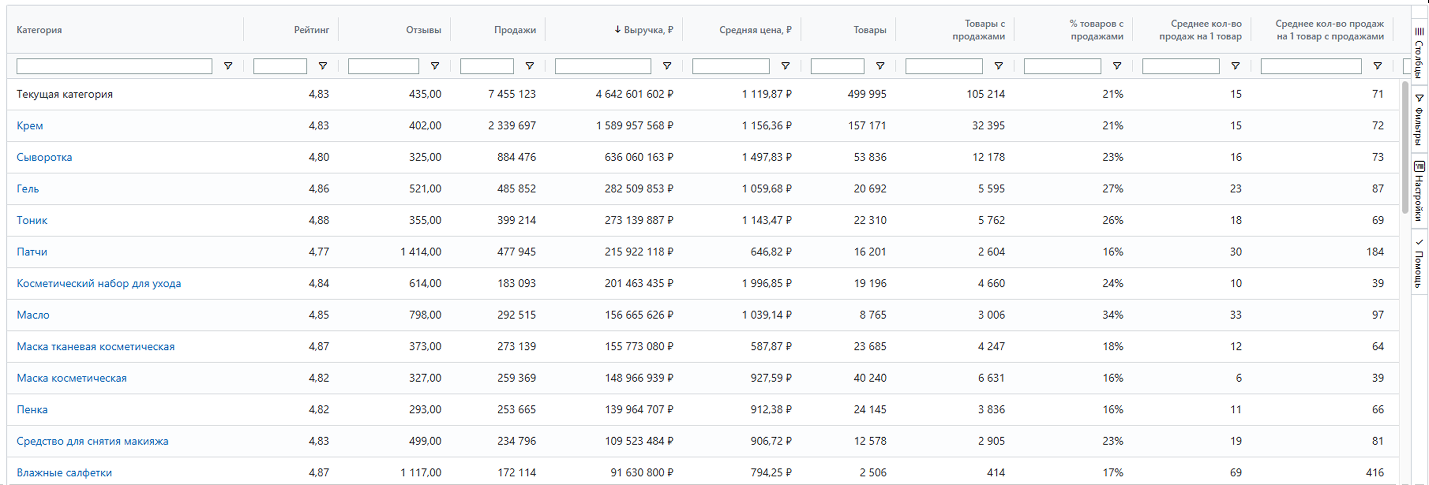Open the Гель category link
1429x485 pixels.
(x=28, y=189)
